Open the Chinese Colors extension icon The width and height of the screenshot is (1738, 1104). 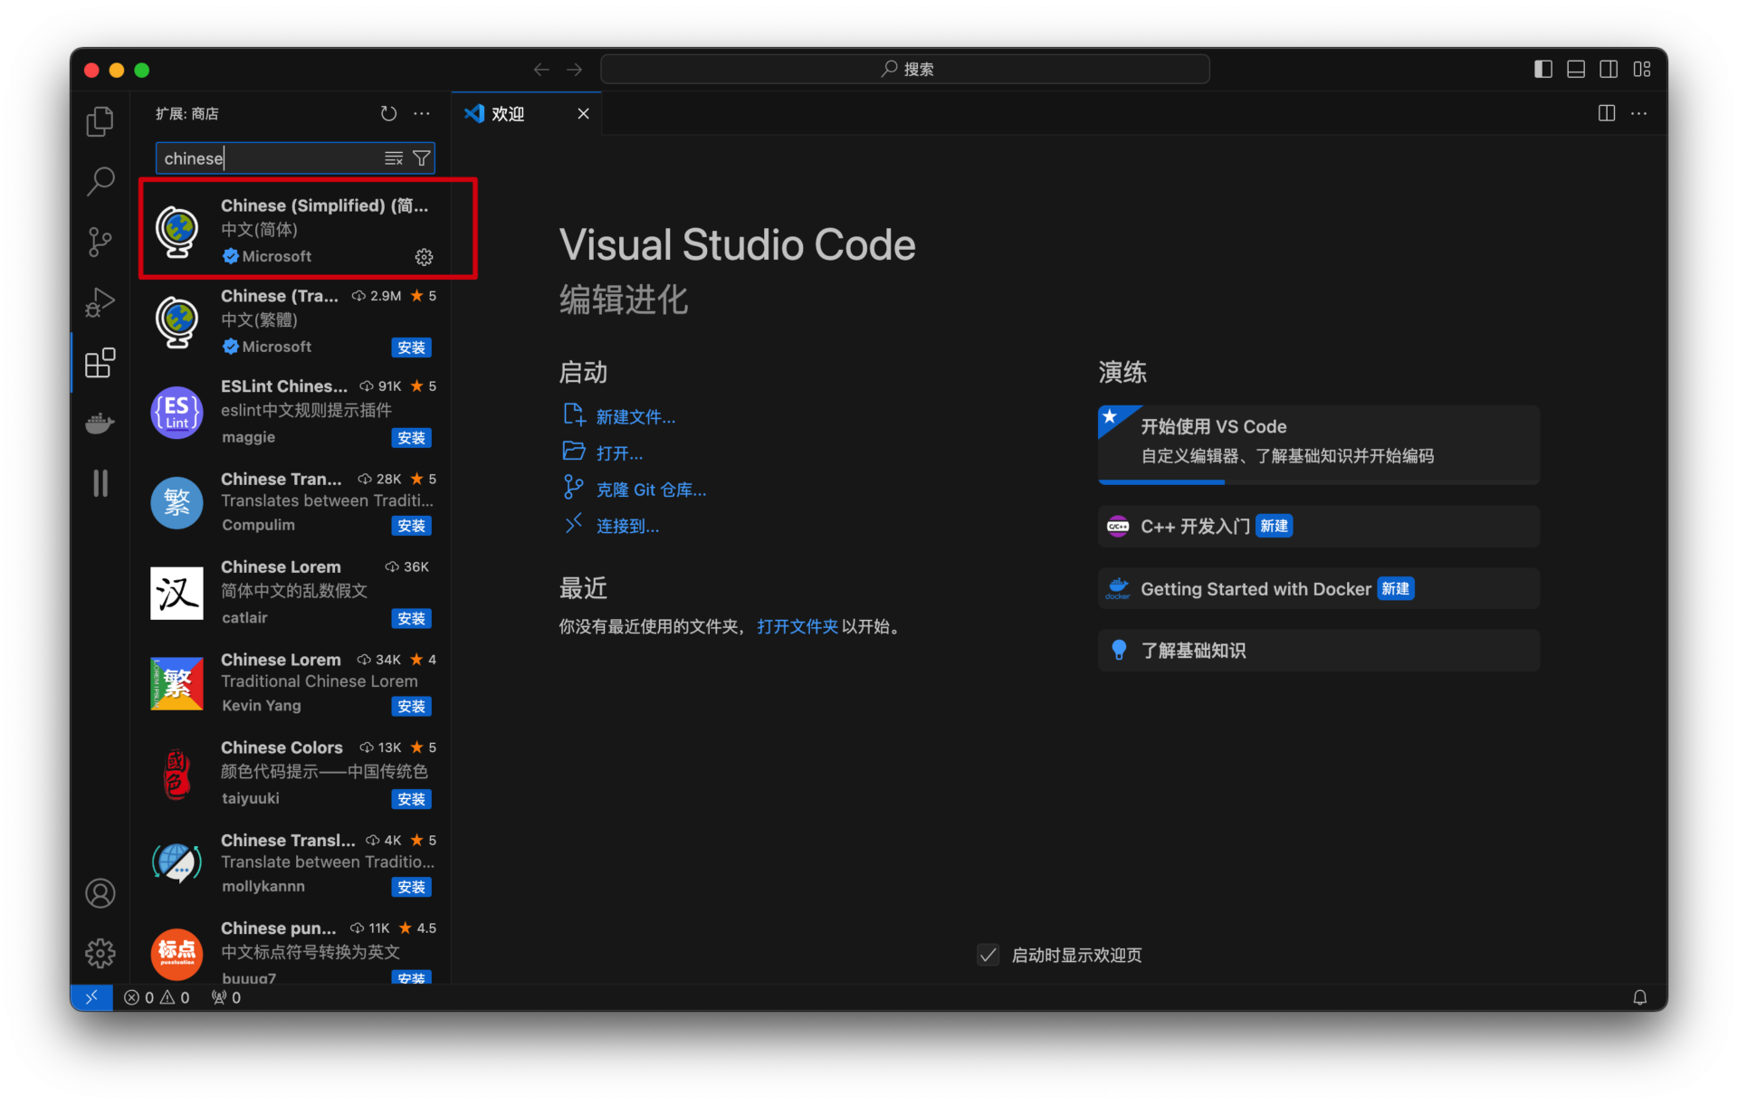click(177, 774)
